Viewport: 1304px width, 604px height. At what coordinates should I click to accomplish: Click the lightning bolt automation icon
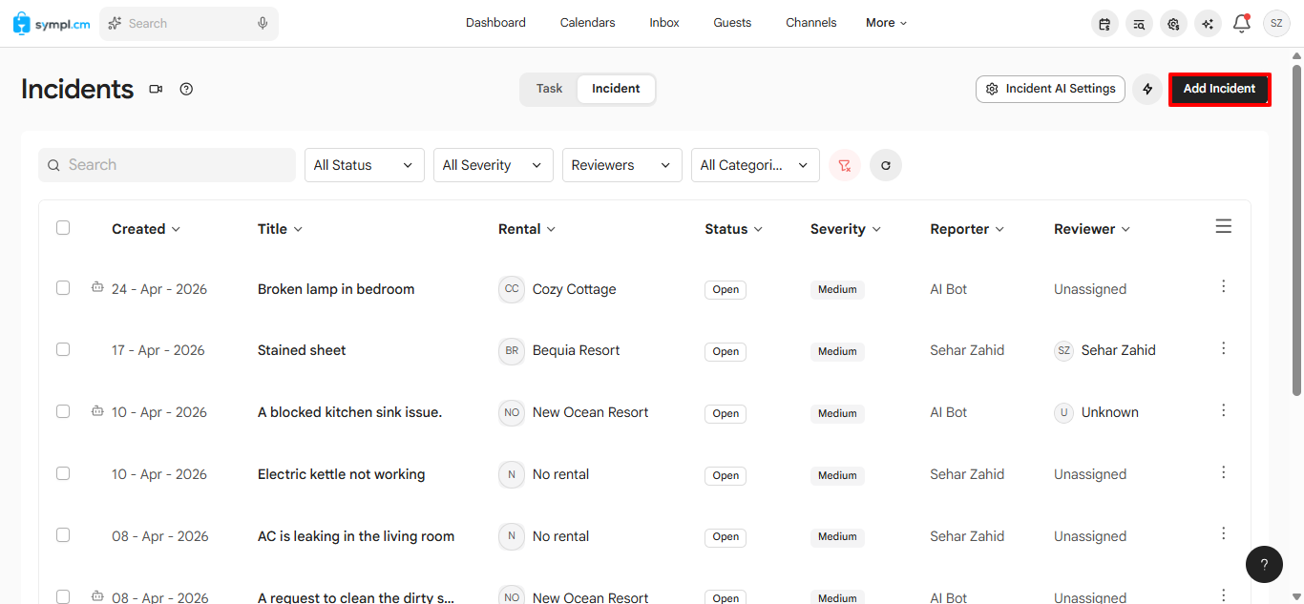coord(1147,89)
